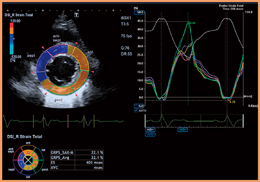Click the left time marker button below ECG
260x182 pixels.
coord(149,129)
